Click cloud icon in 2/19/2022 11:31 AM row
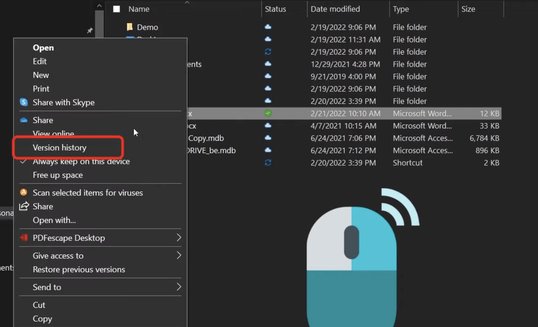The width and height of the screenshot is (538, 327). (x=268, y=39)
